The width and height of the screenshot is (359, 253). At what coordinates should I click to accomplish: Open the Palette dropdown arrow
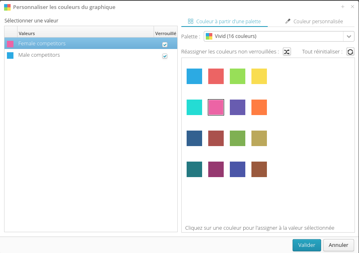point(349,36)
